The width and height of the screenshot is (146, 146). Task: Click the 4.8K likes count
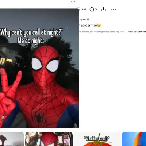pos(84,9)
